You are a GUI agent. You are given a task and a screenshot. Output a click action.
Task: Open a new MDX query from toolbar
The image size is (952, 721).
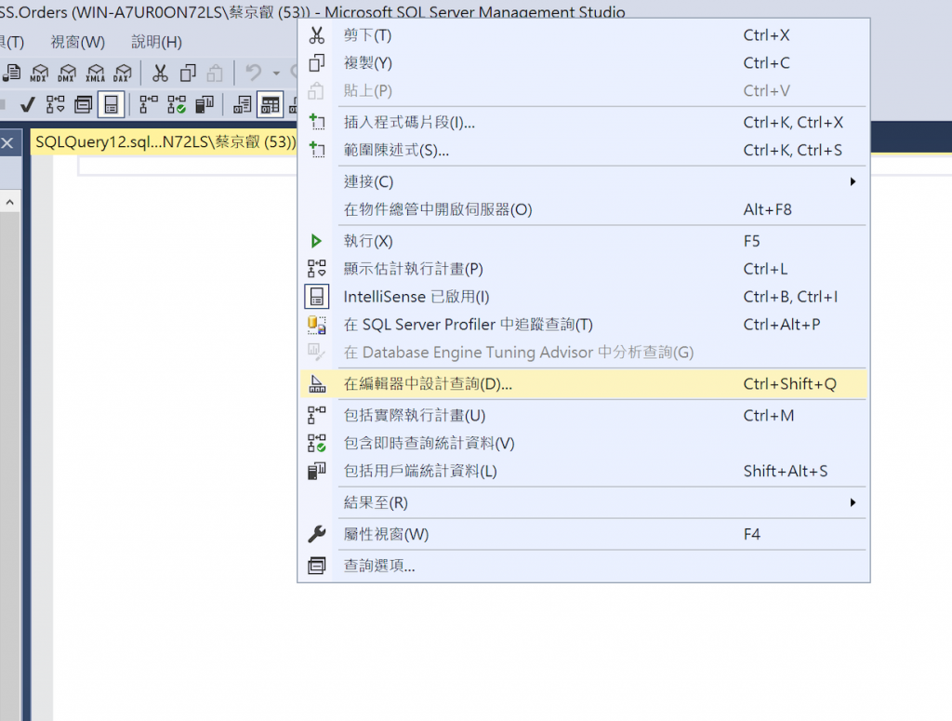(39, 73)
